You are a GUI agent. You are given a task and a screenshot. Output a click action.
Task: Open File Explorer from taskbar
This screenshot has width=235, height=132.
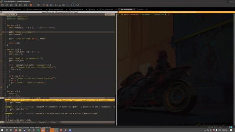point(20,130)
